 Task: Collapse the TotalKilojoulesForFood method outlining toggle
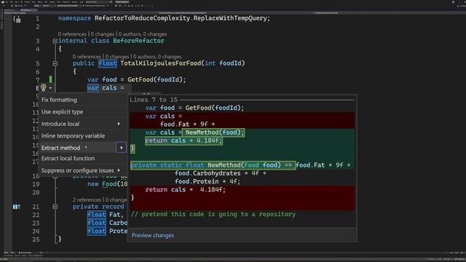tap(55, 63)
